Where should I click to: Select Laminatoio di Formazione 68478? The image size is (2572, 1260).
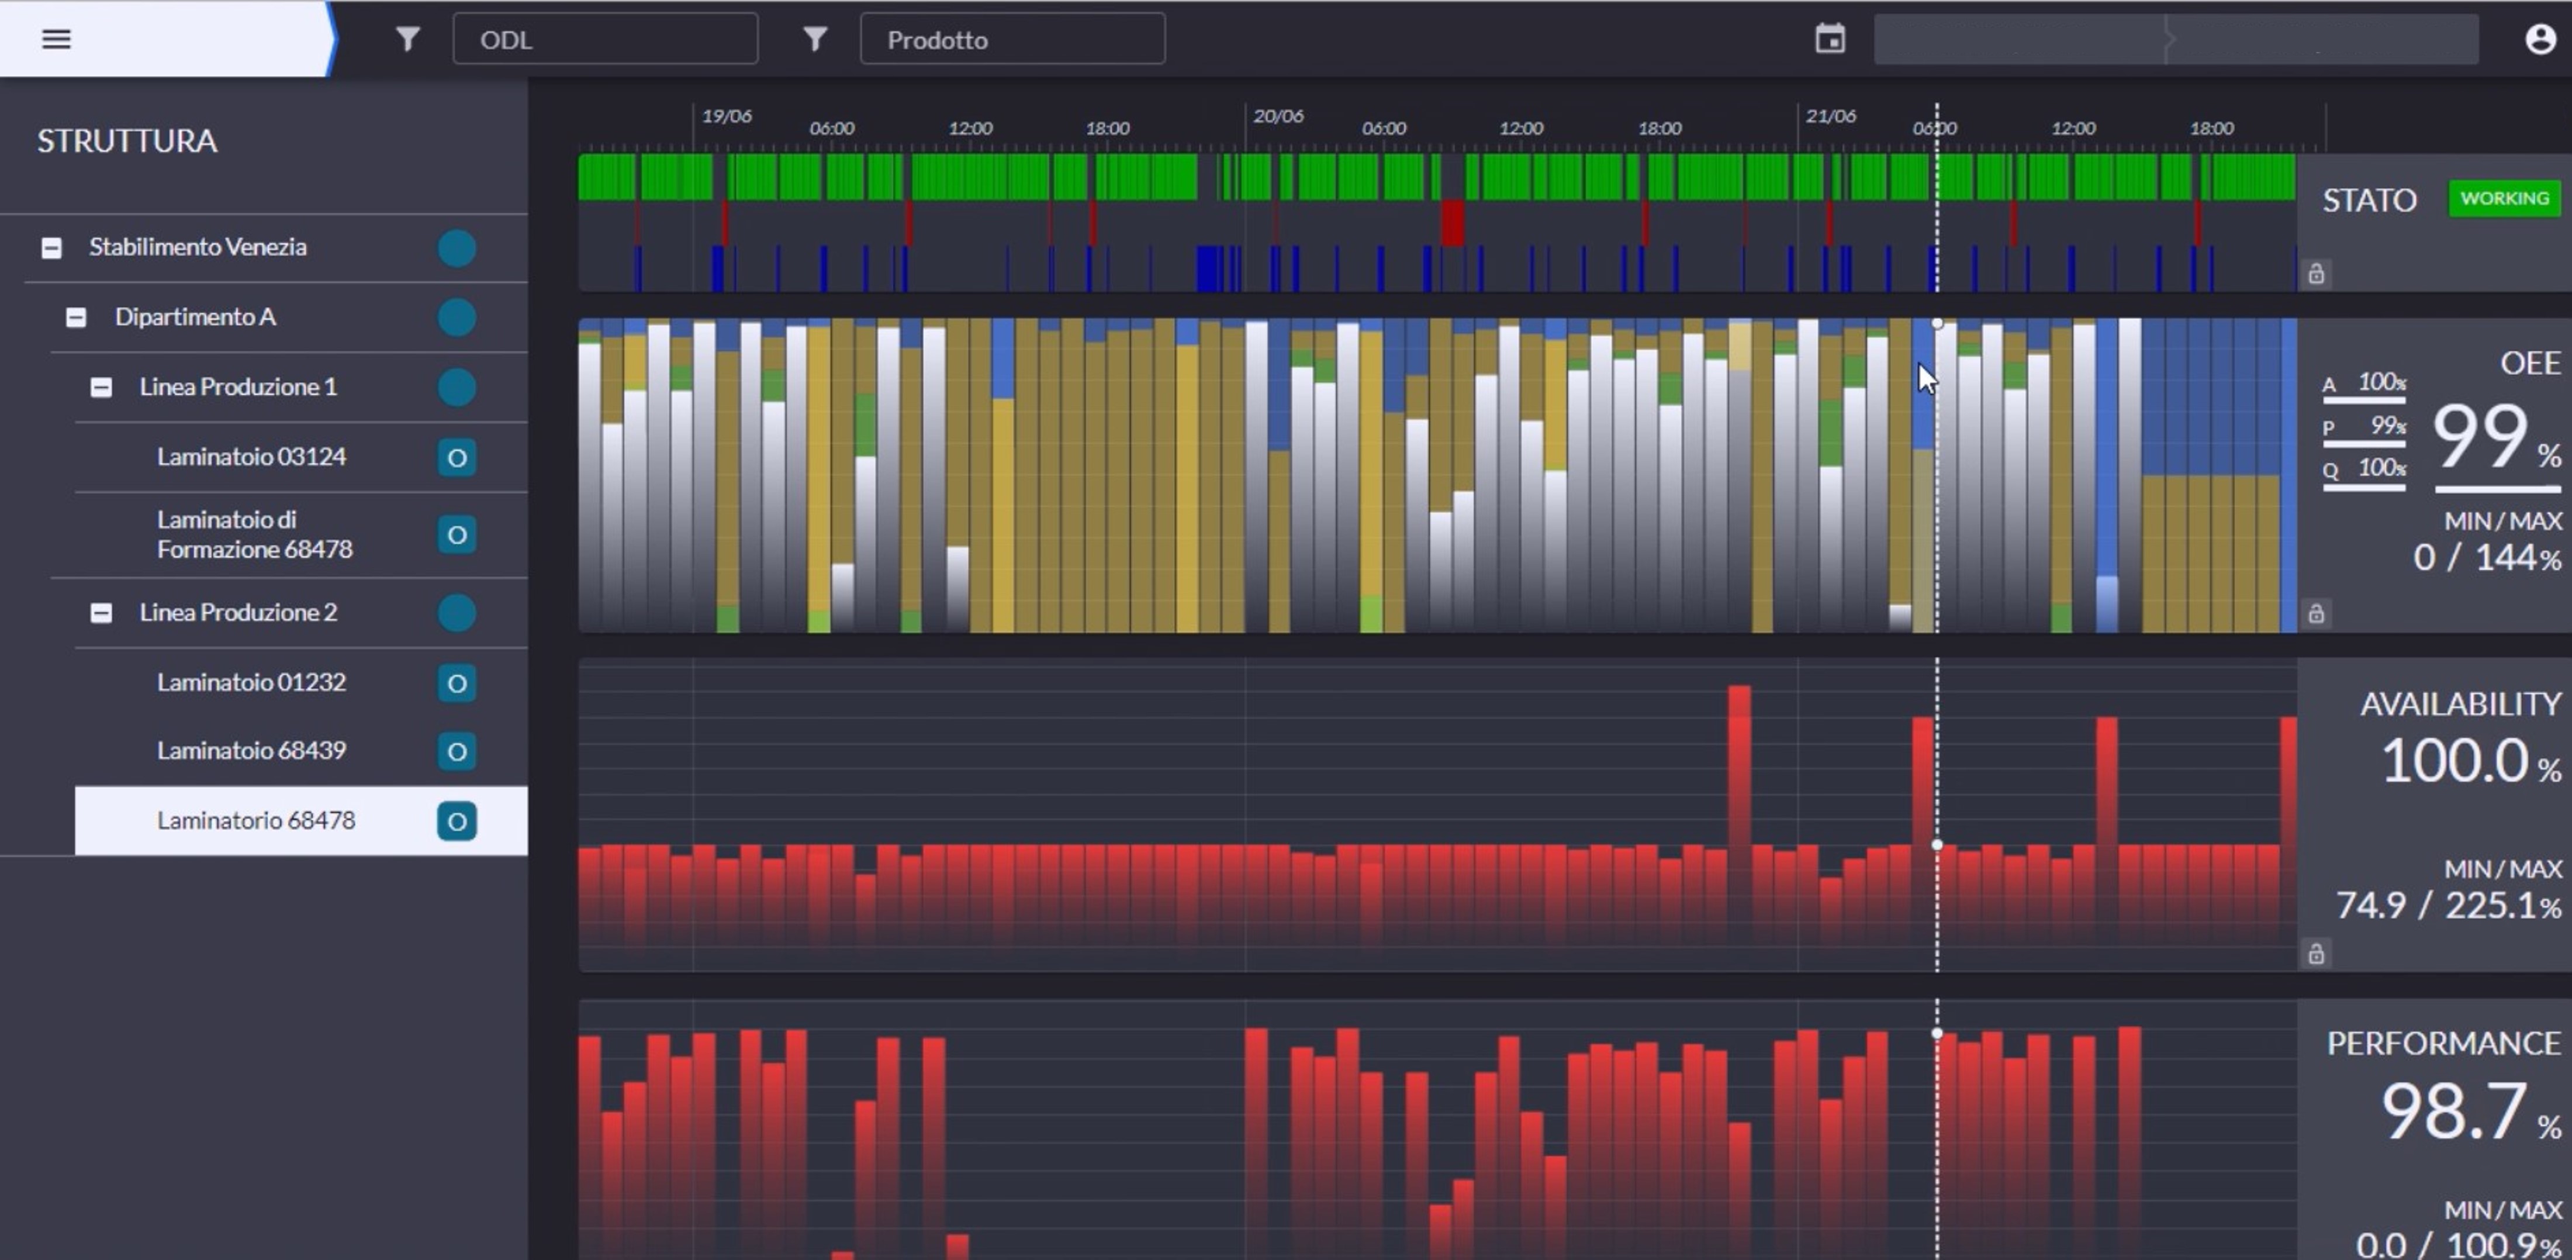pyautogui.click(x=255, y=534)
